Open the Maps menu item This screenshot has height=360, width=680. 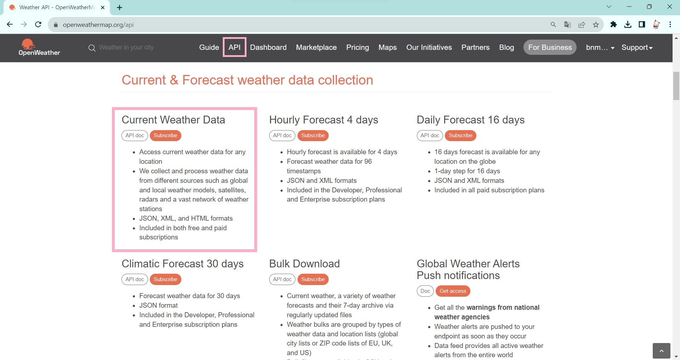pyautogui.click(x=387, y=47)
